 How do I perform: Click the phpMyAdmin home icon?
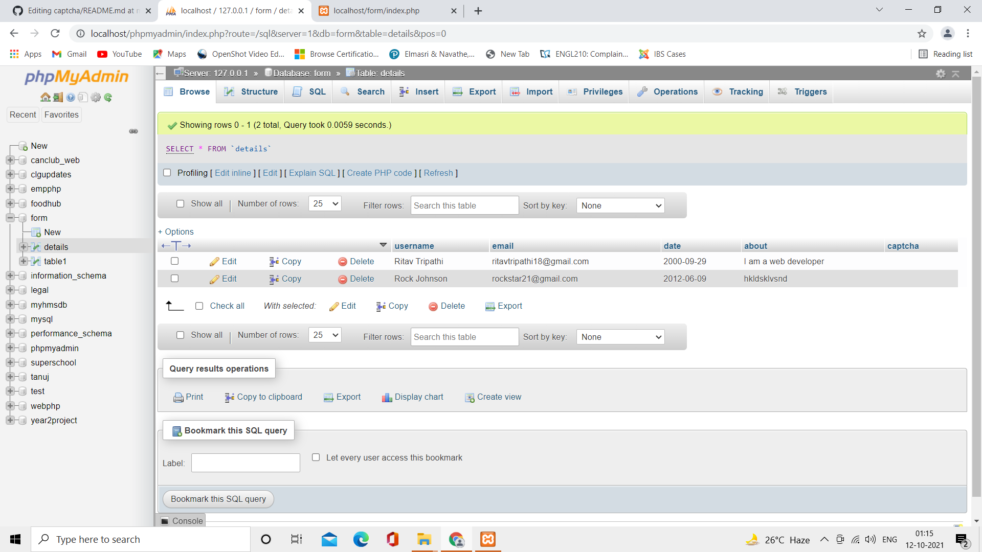pyautogui.click(x=45, y=97)
